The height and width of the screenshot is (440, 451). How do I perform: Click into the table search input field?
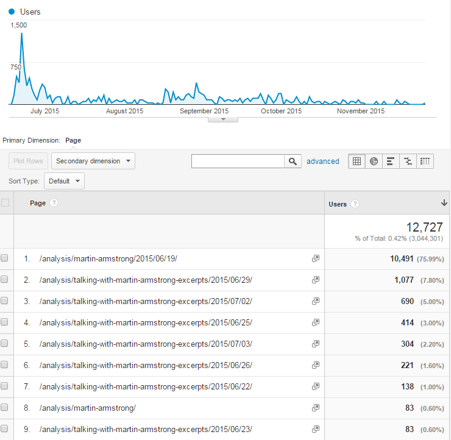click(238, 161)
